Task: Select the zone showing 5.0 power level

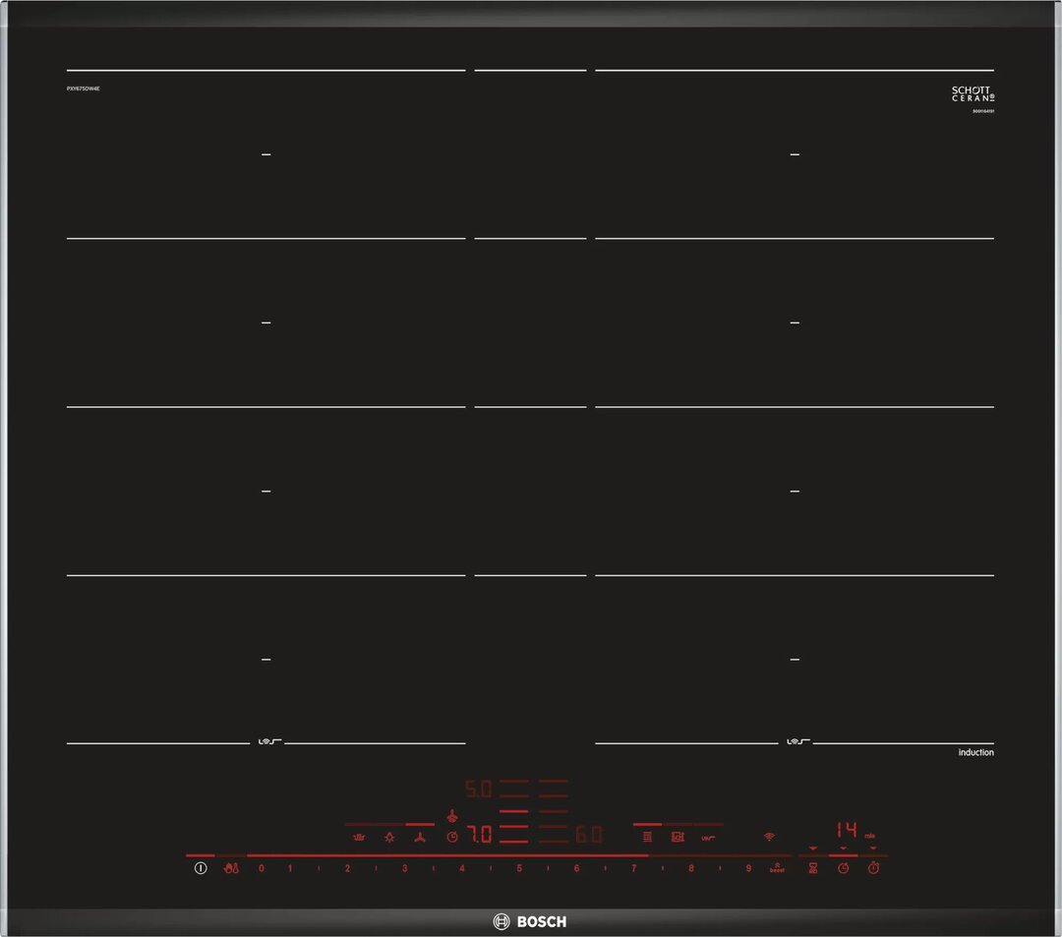Action: [x=479, y=789]
